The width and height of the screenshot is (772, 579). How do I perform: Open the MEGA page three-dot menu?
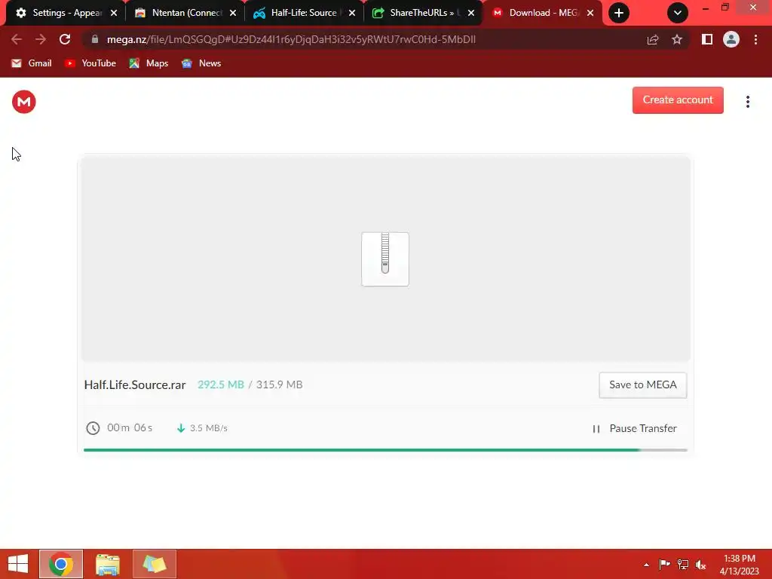point(747,102)
